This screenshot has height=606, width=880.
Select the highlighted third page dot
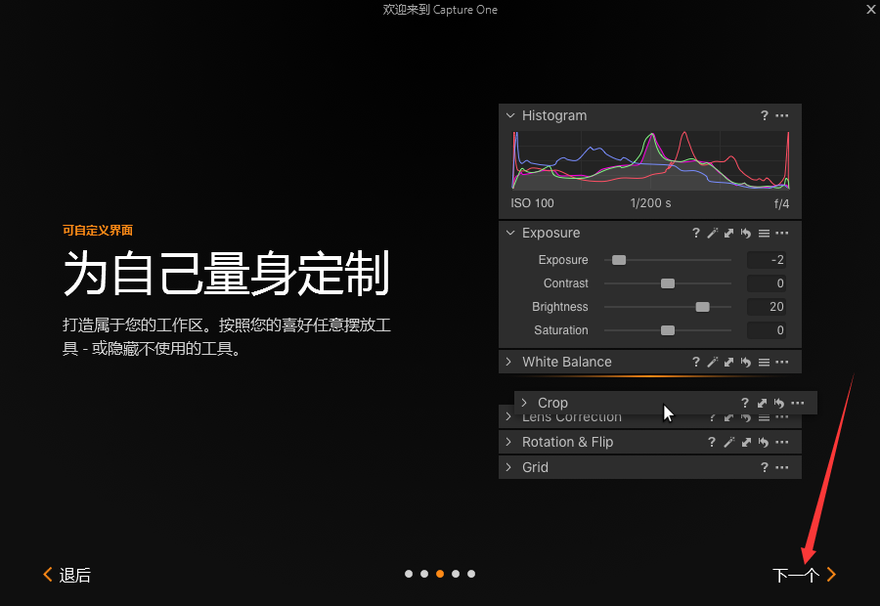tap(440, 574)
